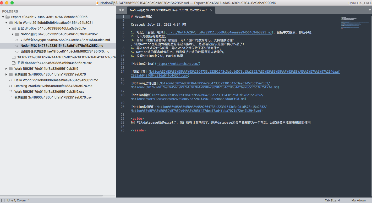Open the %E6%BC%95 encoded file
Image resolution: width=372 pixels, height=203 pixels.
pos(67,57)
